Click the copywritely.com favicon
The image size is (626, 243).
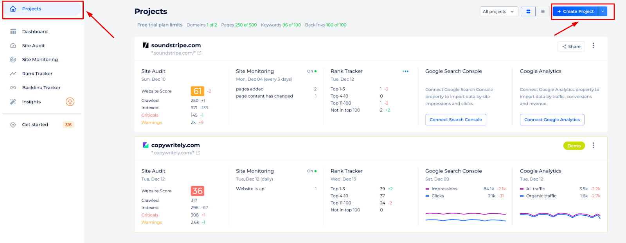146,145
